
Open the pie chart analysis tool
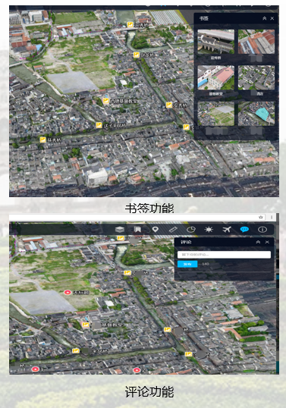pyautogui.click(x=191, y=230)
